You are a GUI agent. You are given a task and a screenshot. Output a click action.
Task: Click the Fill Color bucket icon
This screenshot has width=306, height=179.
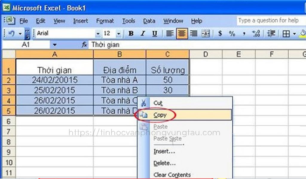303,33
